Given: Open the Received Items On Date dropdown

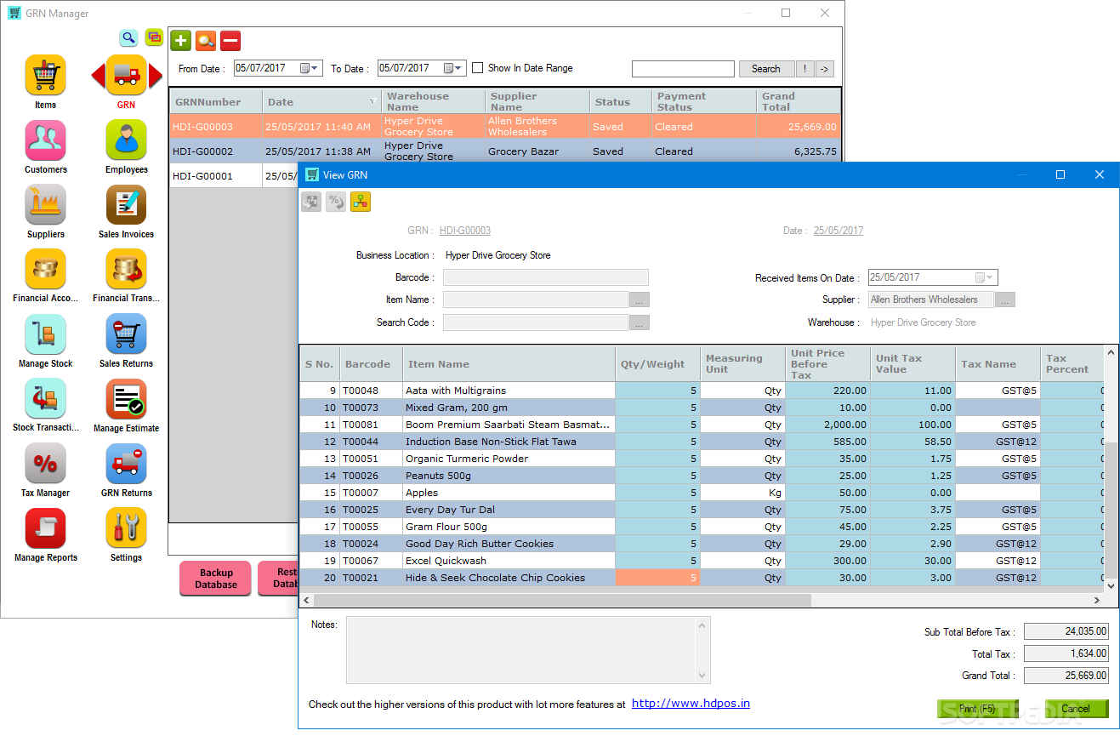Looking at the screenshot, I should 985,277.
